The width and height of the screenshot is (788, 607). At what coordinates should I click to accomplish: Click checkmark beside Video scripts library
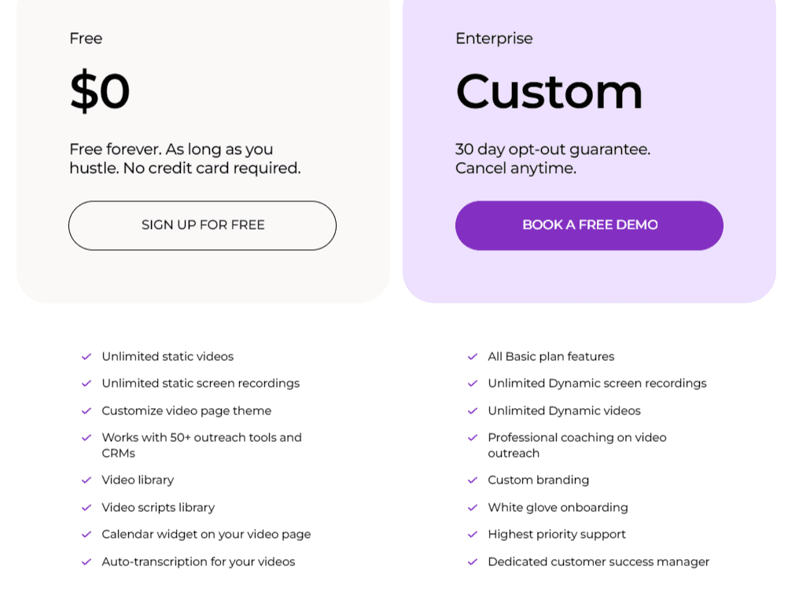click(x=87, y=508)
